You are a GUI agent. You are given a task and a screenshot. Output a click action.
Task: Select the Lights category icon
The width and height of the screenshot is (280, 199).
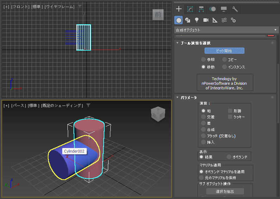click(x=197, y=20)
